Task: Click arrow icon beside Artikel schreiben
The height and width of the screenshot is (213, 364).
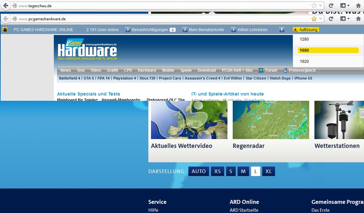Action: tap(233, 30)
